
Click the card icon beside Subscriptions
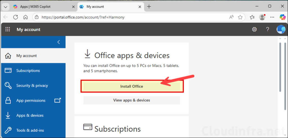click(x=8, y=71)
